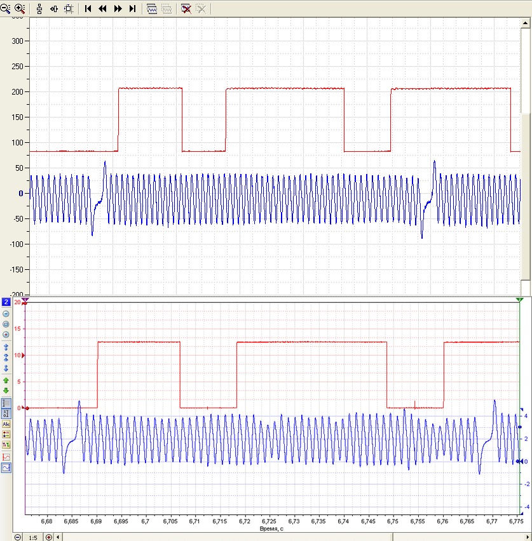The height and width of the screenshot is (541, 532).
Task: Select the blue channel 2 badge
Action: pyautogui.click(x=6, y=302)
